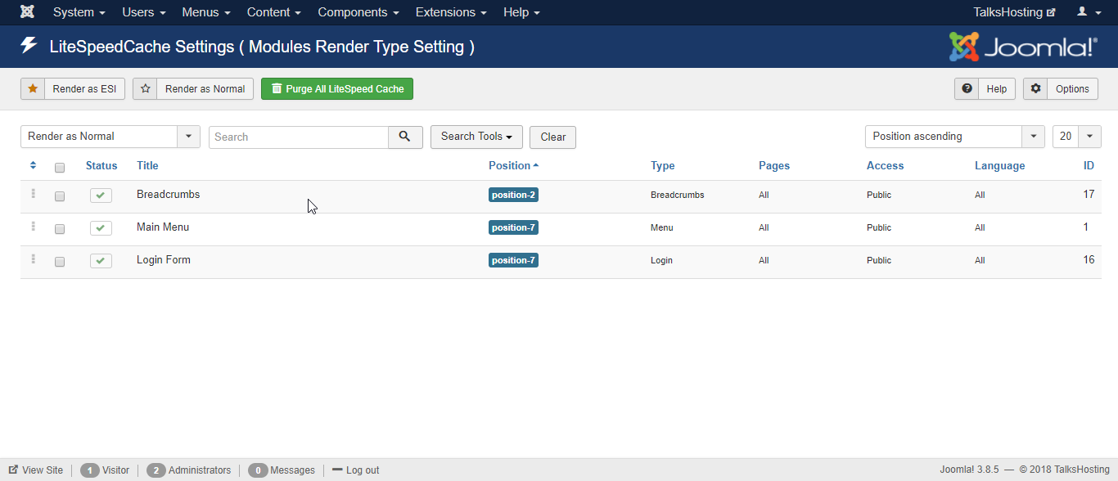
Task: Click the View Site link
Action: pyautogui.click(x=36, y=470)
